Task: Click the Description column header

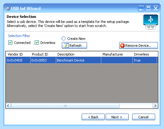Action: [x=79, y=54]
